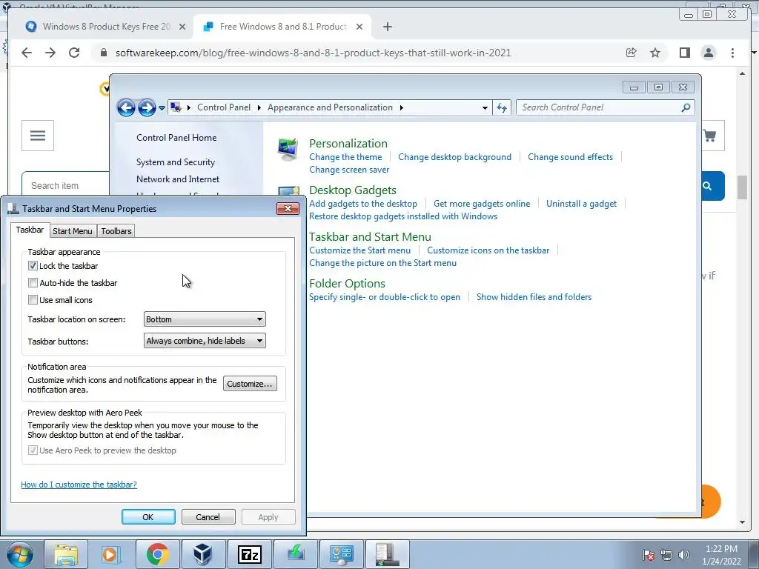Click Control Panel back arrow
This screenshot has height=569, width=759.
click(126, 107)
